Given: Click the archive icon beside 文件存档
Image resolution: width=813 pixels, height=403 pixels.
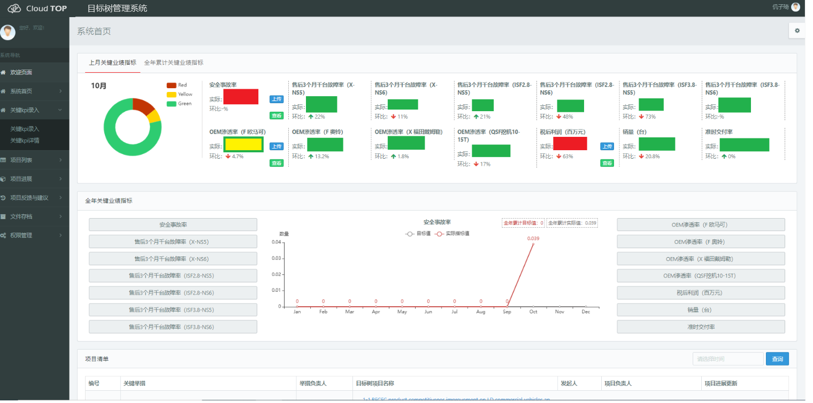Looking at the screenshot, I should tap(3, 216).
